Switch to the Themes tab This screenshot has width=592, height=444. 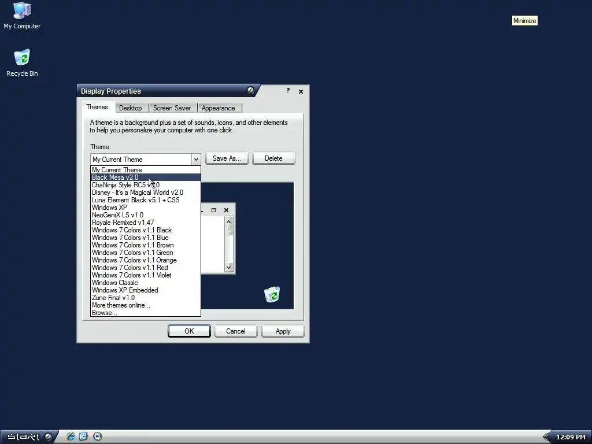coord(97,107)
